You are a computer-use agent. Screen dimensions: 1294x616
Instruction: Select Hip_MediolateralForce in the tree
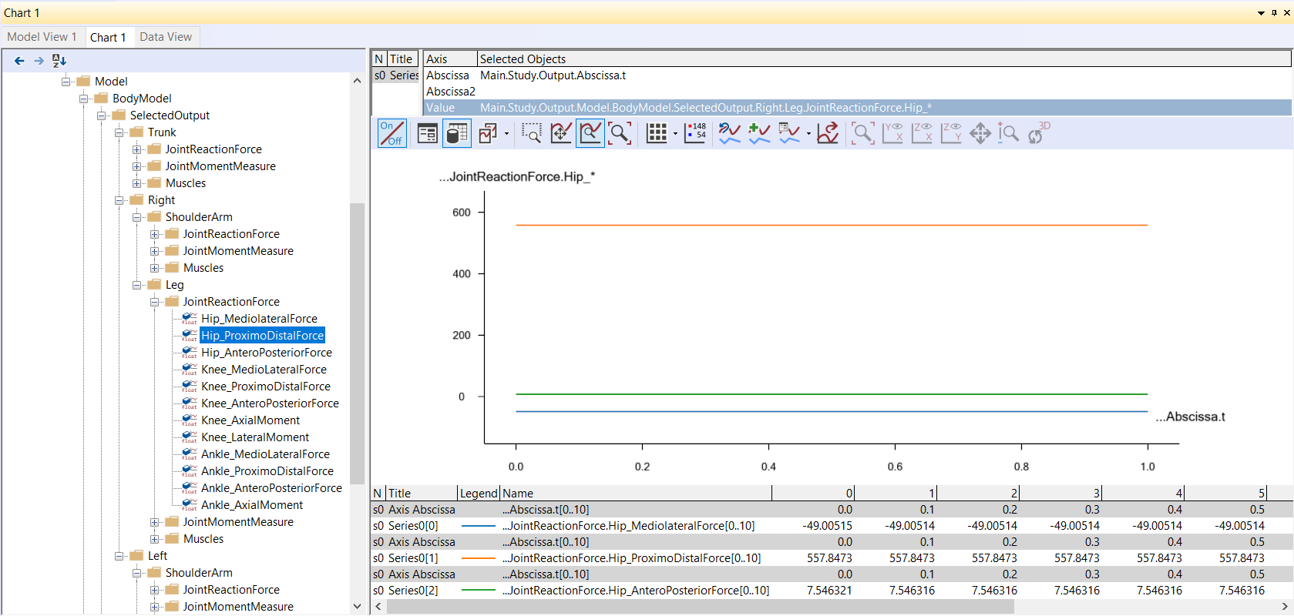pyautogui.click(x=259, y=319)
